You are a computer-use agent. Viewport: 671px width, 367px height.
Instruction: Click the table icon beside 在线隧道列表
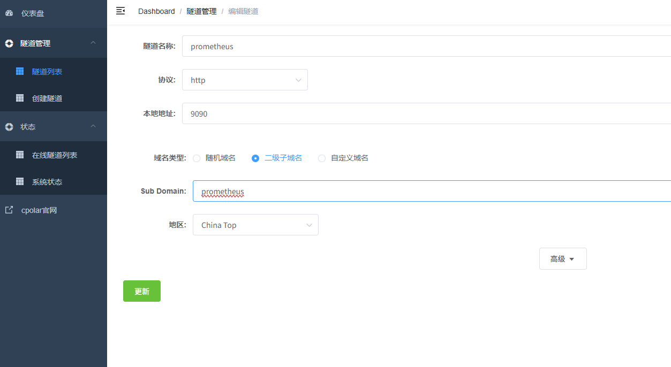tap(20, 155)
